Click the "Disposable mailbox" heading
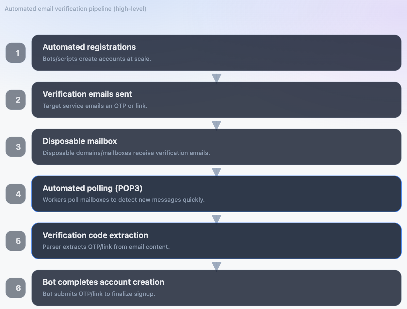Viewport: 407px width, 309px height. click(x=80, y=141)
